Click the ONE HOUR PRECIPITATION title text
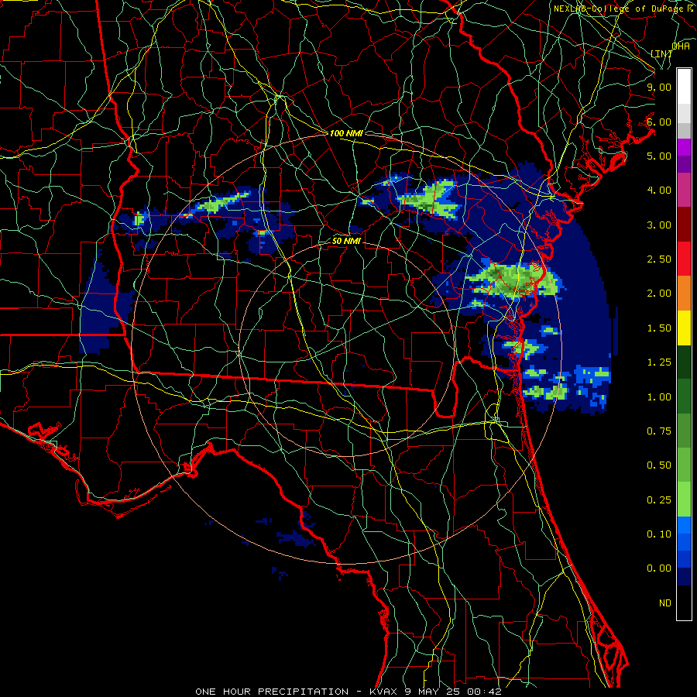Viewport: 697px width, 697px height. coord(272,692)
